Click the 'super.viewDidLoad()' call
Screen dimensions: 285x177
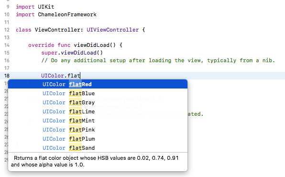72,53
